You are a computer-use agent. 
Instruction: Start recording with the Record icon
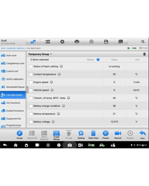coord(118,135)
